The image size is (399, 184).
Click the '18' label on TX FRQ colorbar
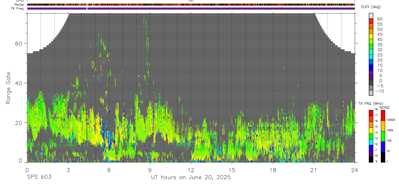click(376, 110)
